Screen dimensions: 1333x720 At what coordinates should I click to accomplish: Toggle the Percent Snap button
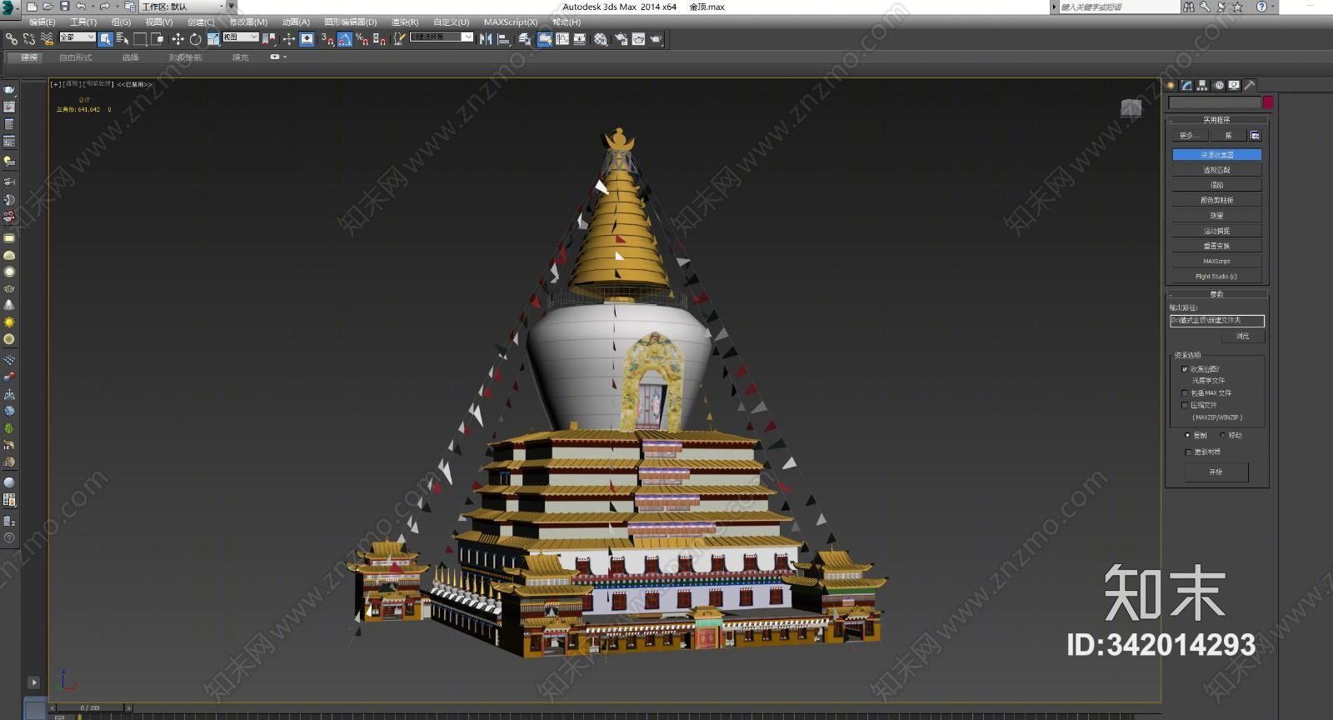pos(362,38)
